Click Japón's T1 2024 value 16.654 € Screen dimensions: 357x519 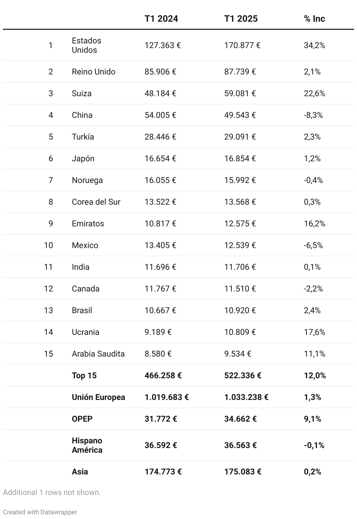point(160,159)
